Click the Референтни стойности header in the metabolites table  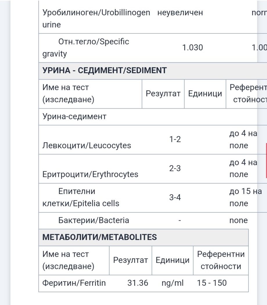[221, 260]
